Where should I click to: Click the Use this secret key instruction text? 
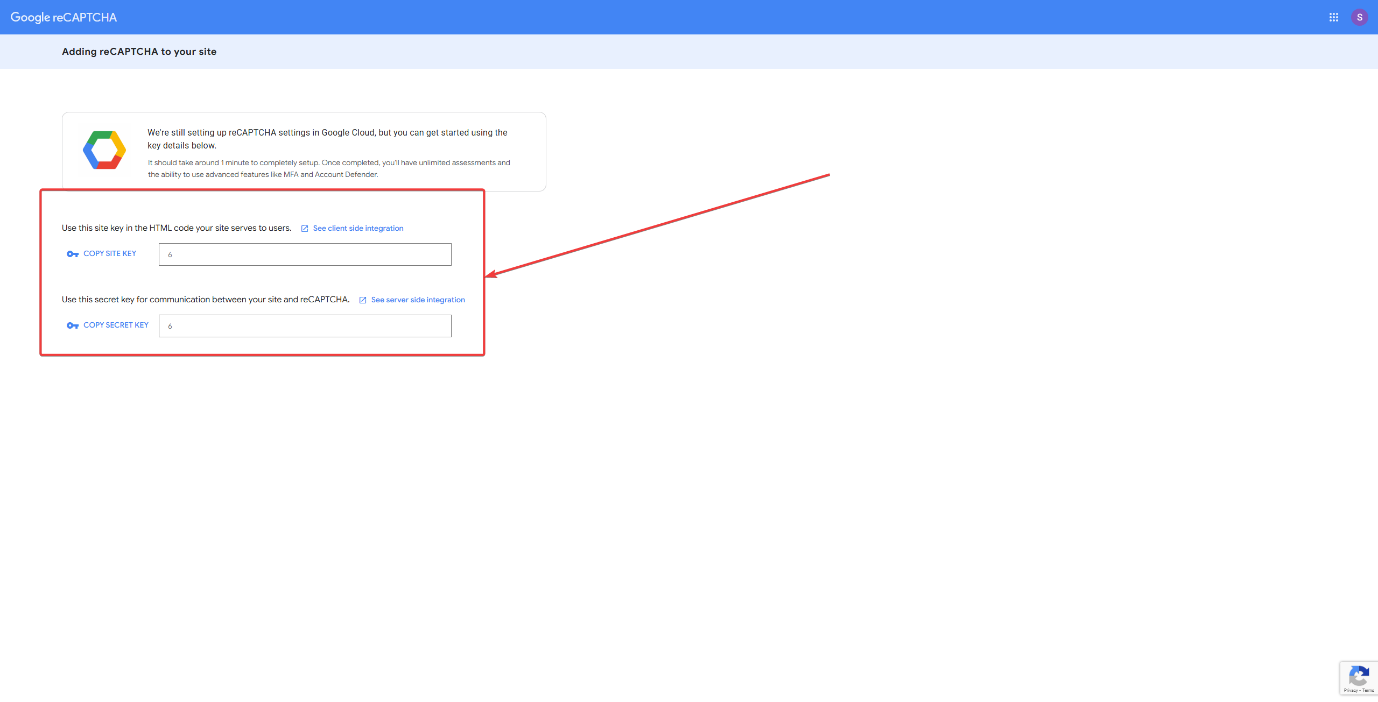(206, 300)
